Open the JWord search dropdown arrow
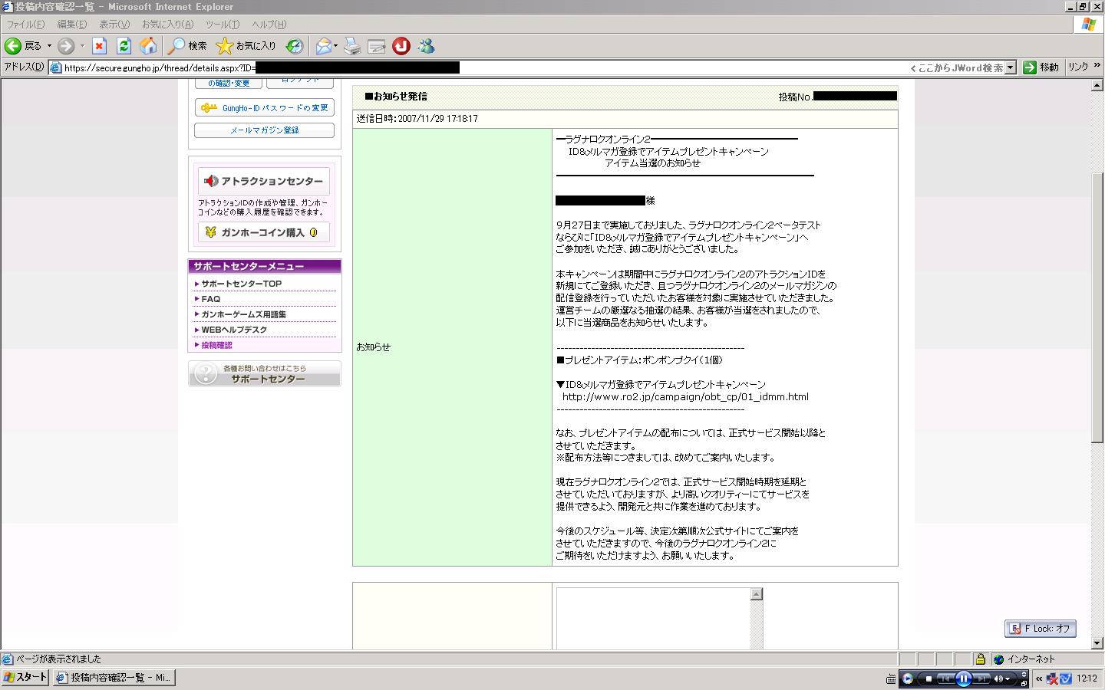This screenshot has width=1105, height=690. point(1011,67)
